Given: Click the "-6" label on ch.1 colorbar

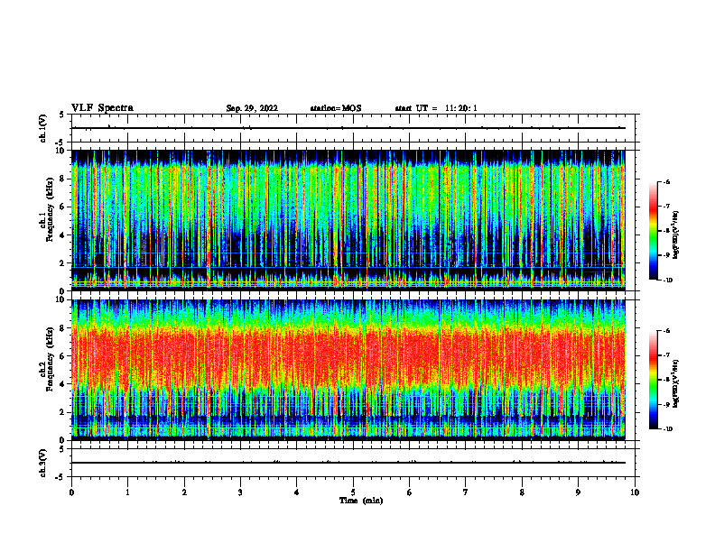Looking at the screenshot, I should pos(667,182).
